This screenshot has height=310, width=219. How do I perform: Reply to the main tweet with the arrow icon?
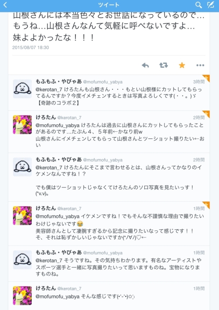[x=145, y=65]
